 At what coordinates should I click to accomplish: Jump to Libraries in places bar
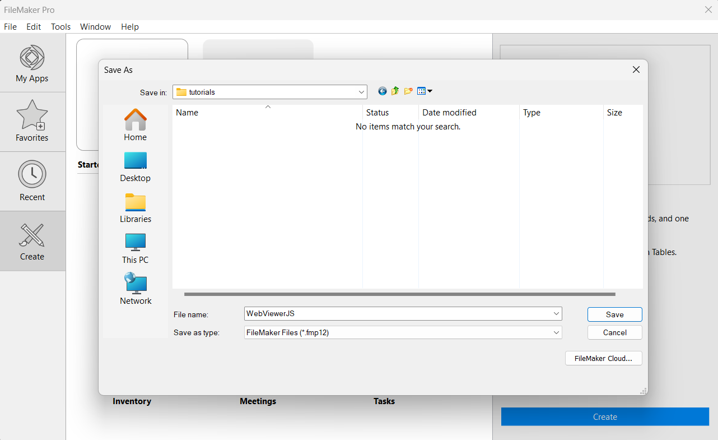click(x=136, y=207)
